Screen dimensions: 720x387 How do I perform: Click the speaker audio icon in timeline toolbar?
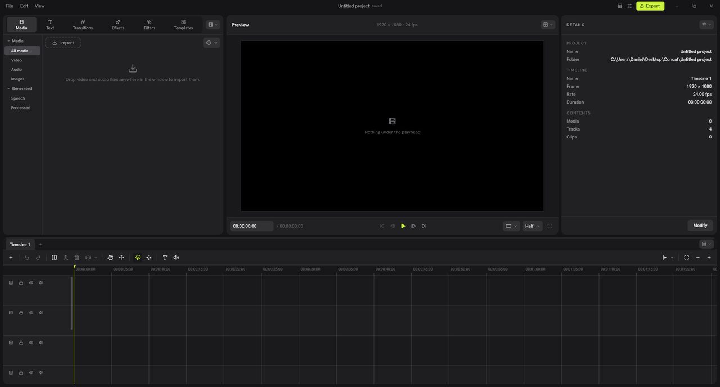click(176, 258)
